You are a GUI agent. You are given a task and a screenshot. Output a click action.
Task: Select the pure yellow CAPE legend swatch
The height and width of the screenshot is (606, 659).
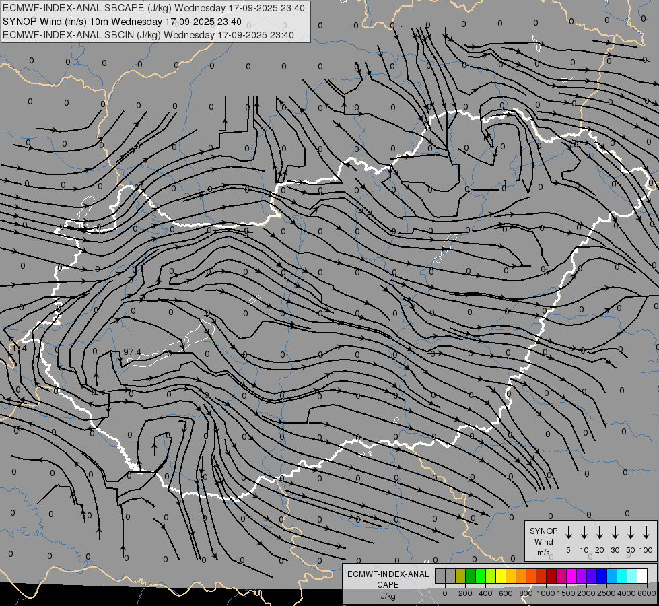coord(501,576)
